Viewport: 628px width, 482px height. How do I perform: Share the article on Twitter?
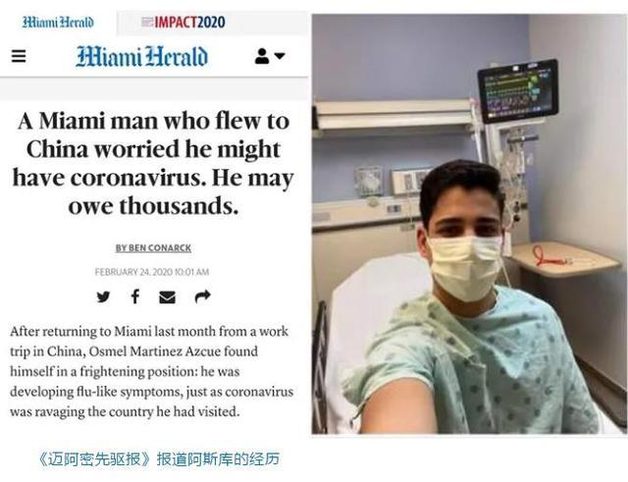coord(103,296)
